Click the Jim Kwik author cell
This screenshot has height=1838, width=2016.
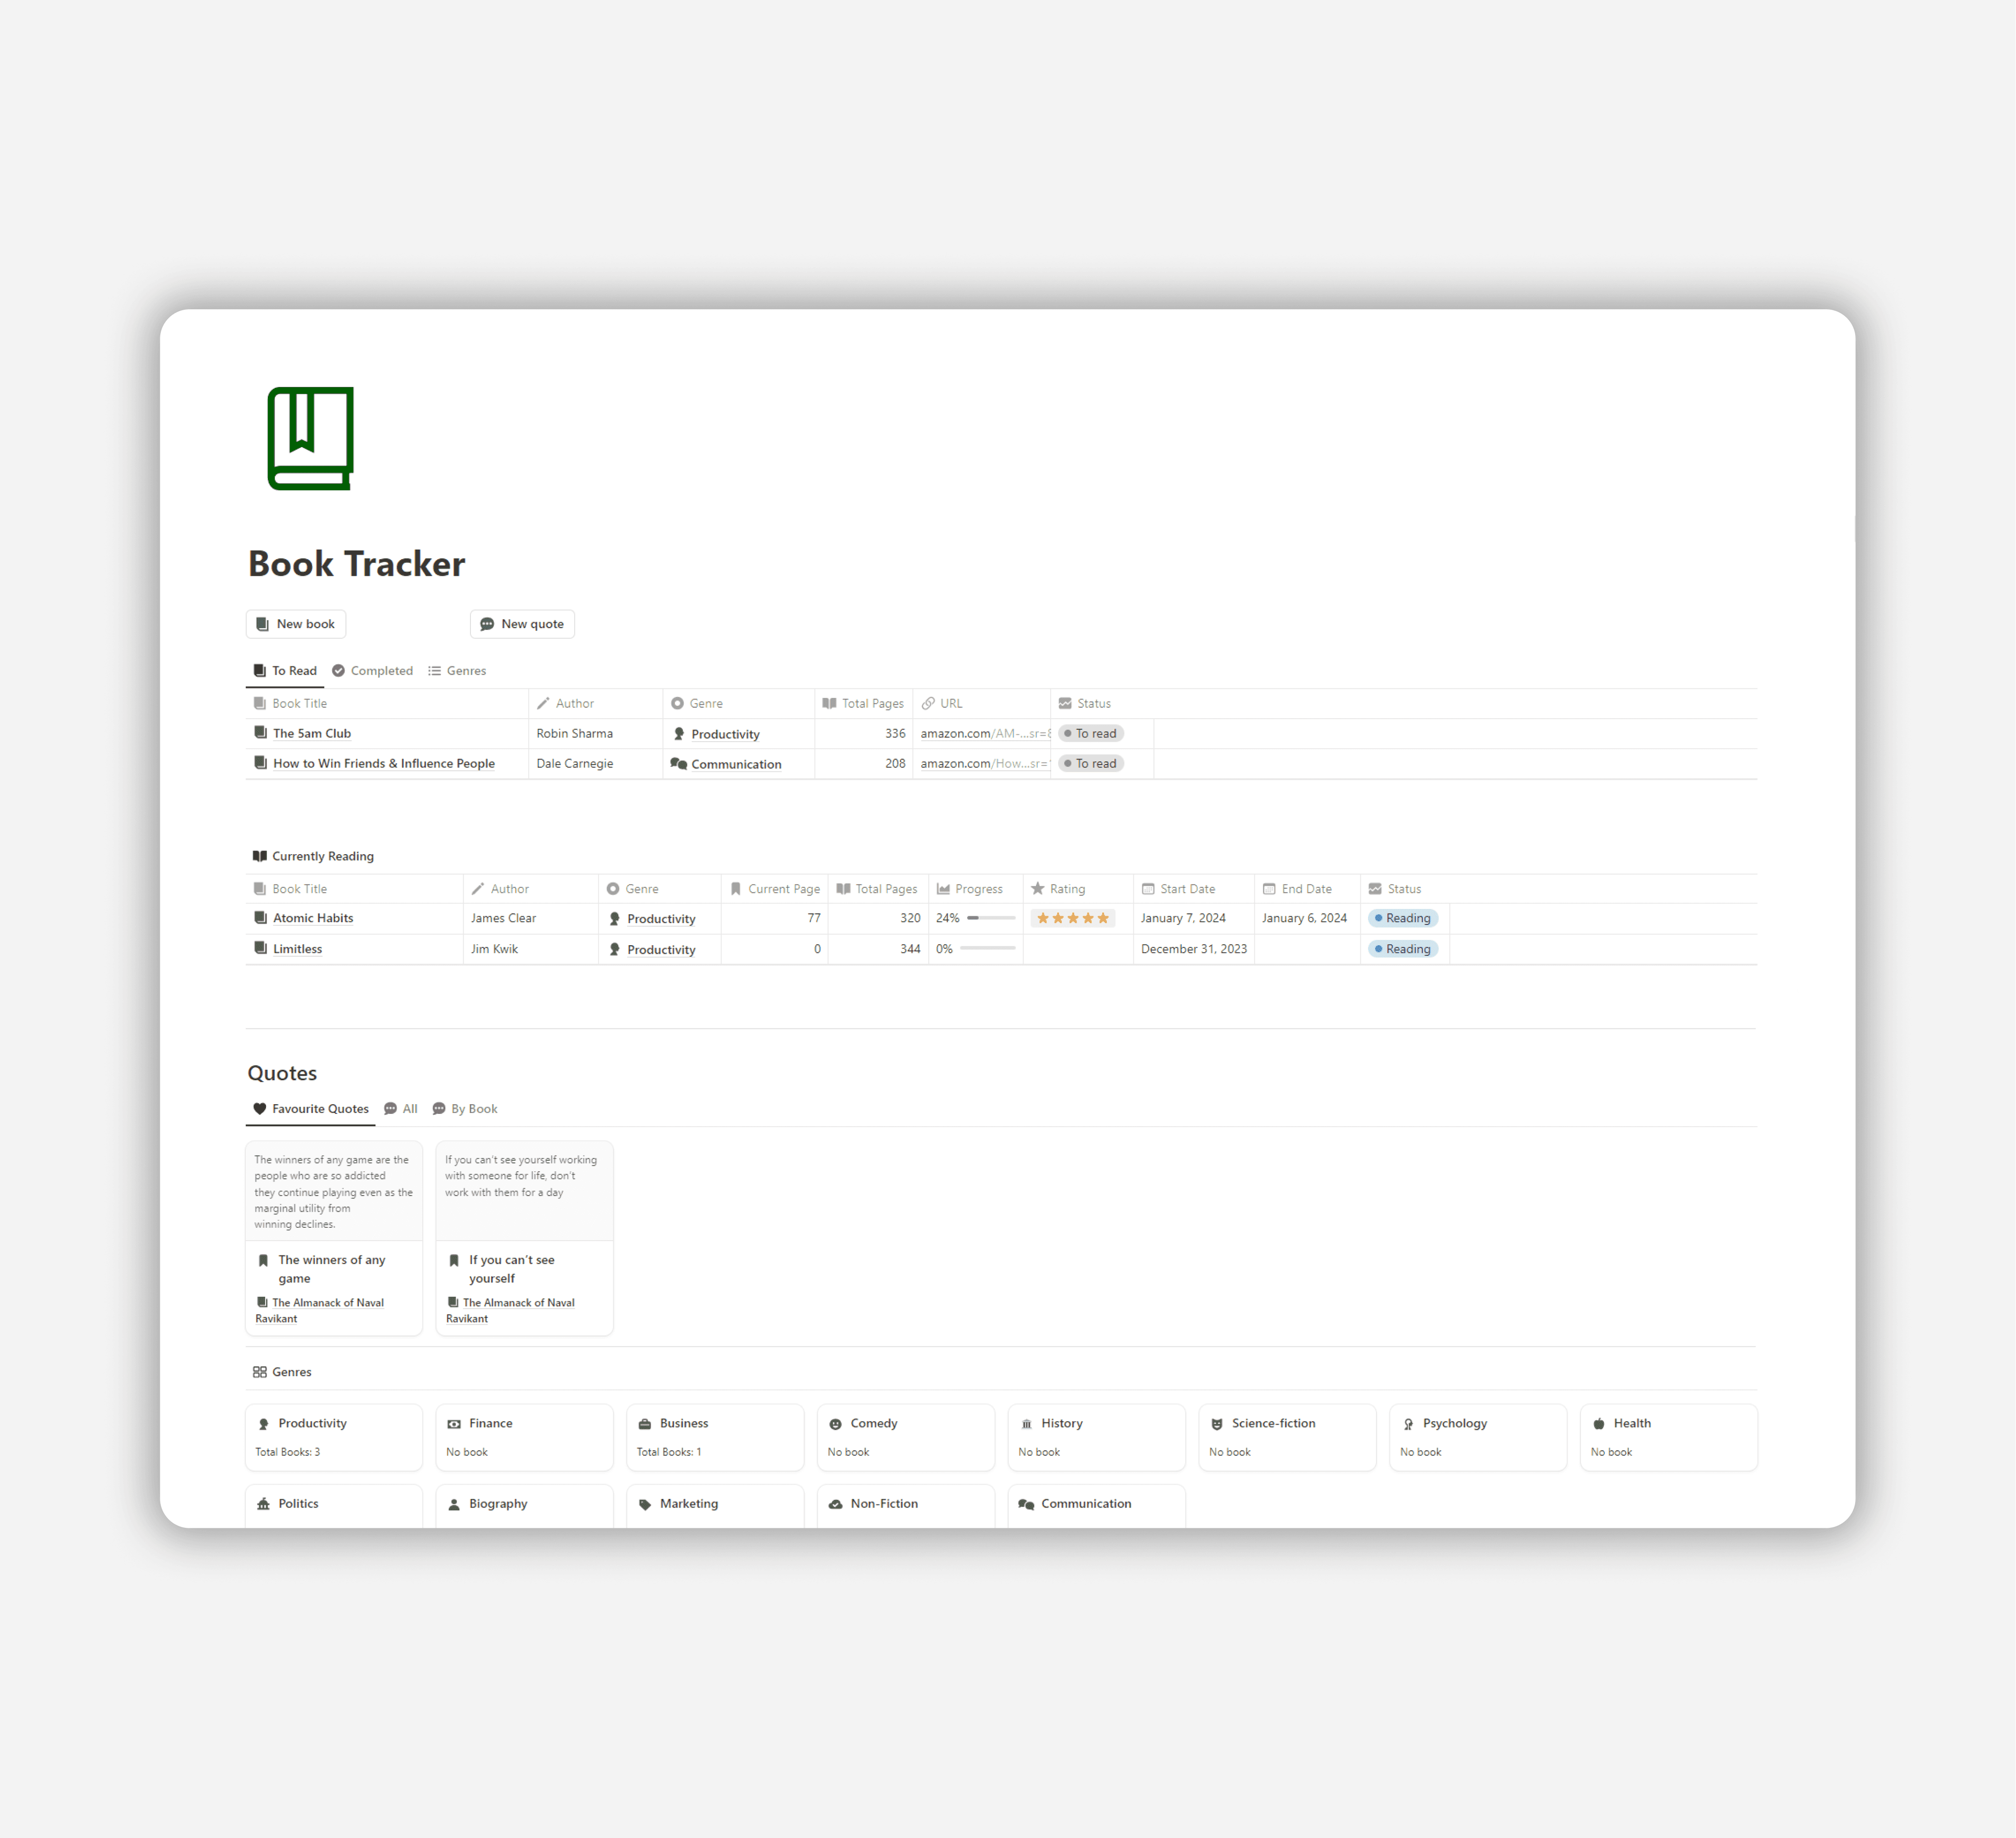(530, 949)
